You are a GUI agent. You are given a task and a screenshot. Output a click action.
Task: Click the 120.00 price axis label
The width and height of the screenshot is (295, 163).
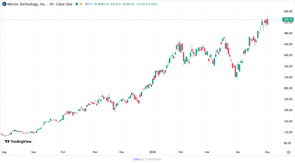click(288, 132)
